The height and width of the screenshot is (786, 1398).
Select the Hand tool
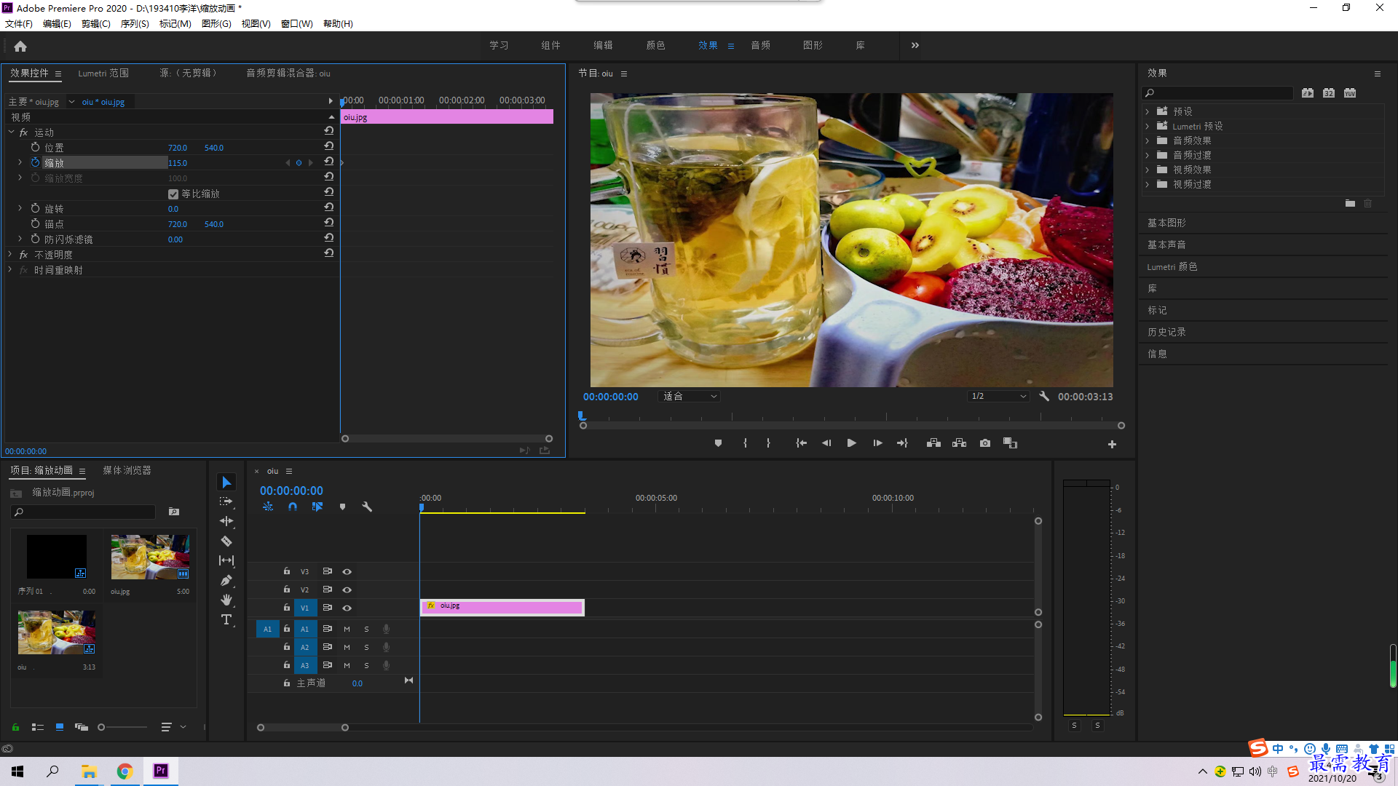coord(226,600)
